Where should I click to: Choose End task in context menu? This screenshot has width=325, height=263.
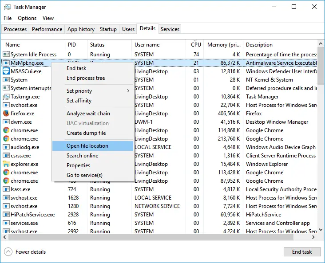coord(93,68)
